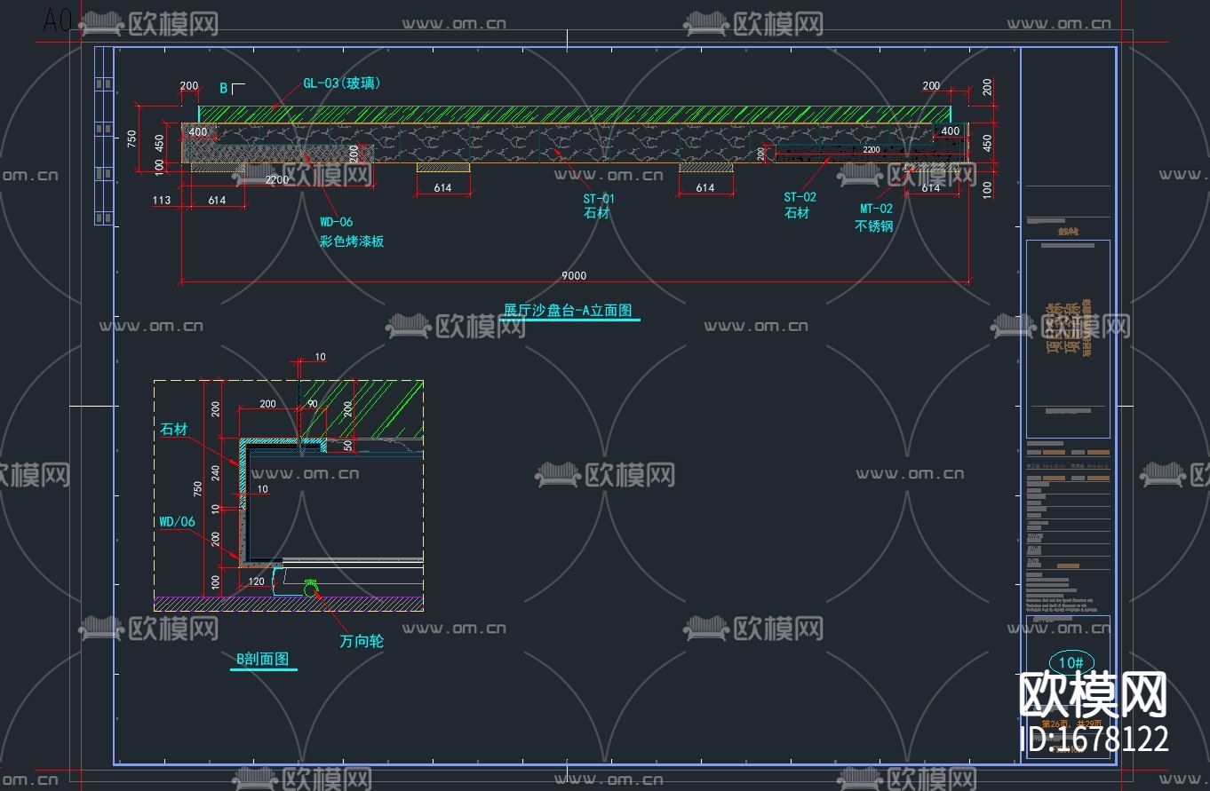Select the 10# sheet number in title block
This screenshot has width=1210, height=791.
point(1072,662)
